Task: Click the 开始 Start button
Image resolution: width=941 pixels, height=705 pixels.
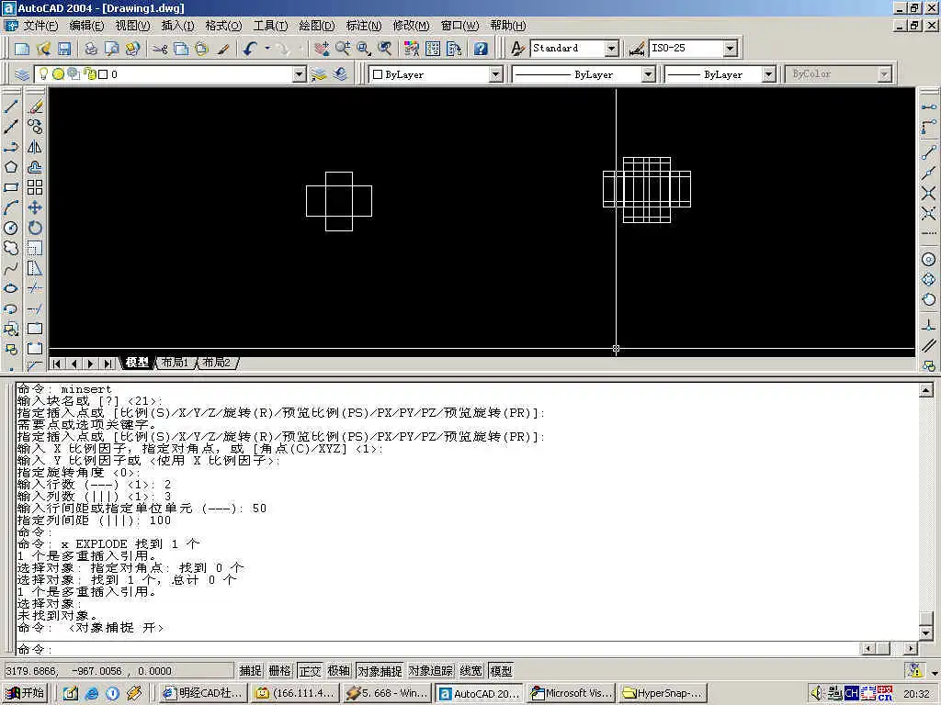Action: [x=26, y=693]
